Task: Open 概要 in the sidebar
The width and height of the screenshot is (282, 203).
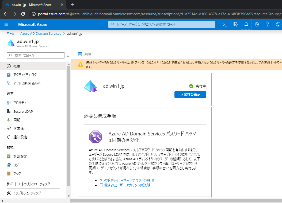Action: pyautogui.click(x=33, y=66)
